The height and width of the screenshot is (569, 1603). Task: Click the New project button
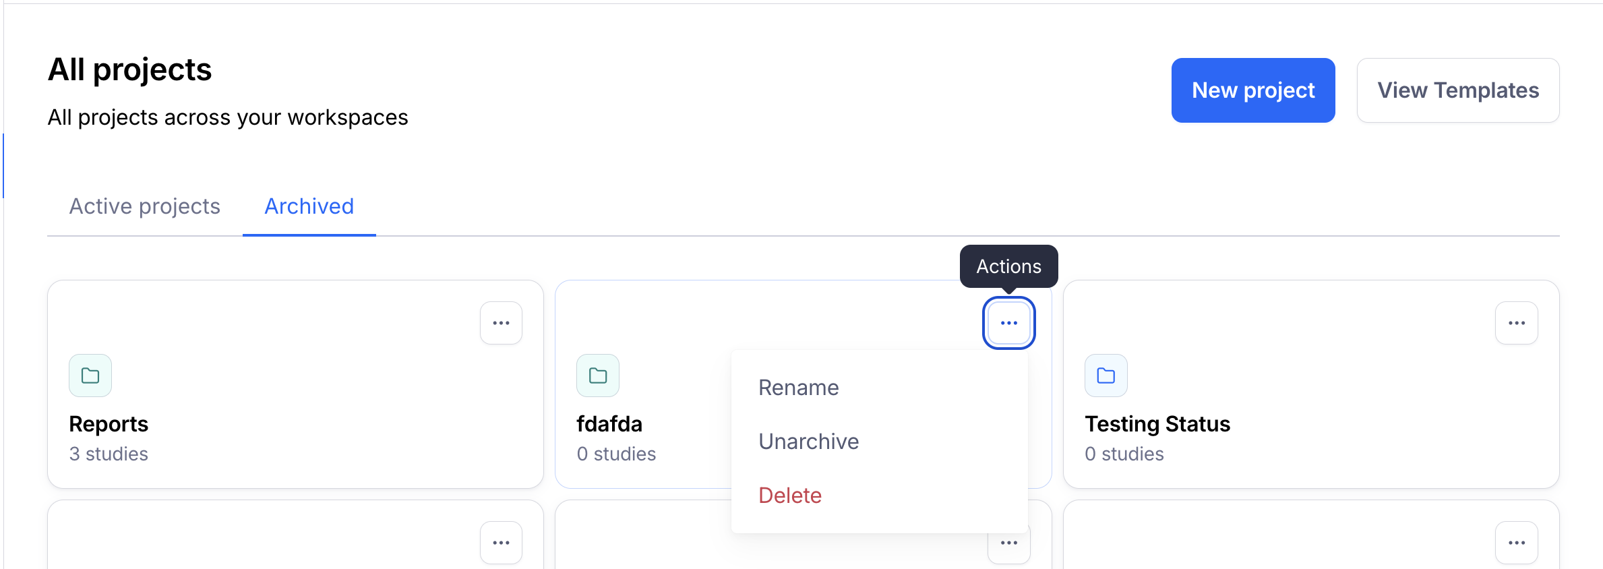click(1253, 90)
